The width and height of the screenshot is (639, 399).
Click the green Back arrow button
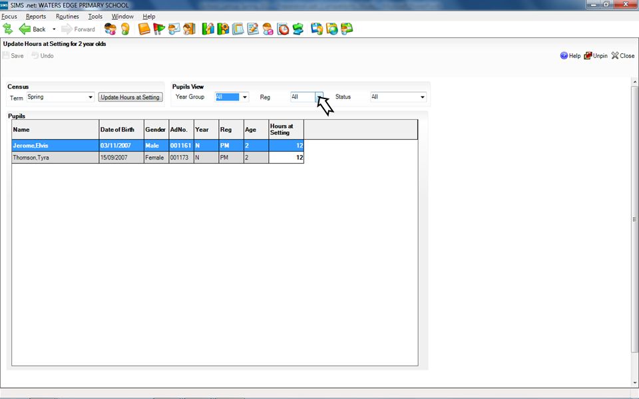click(32, 29)
